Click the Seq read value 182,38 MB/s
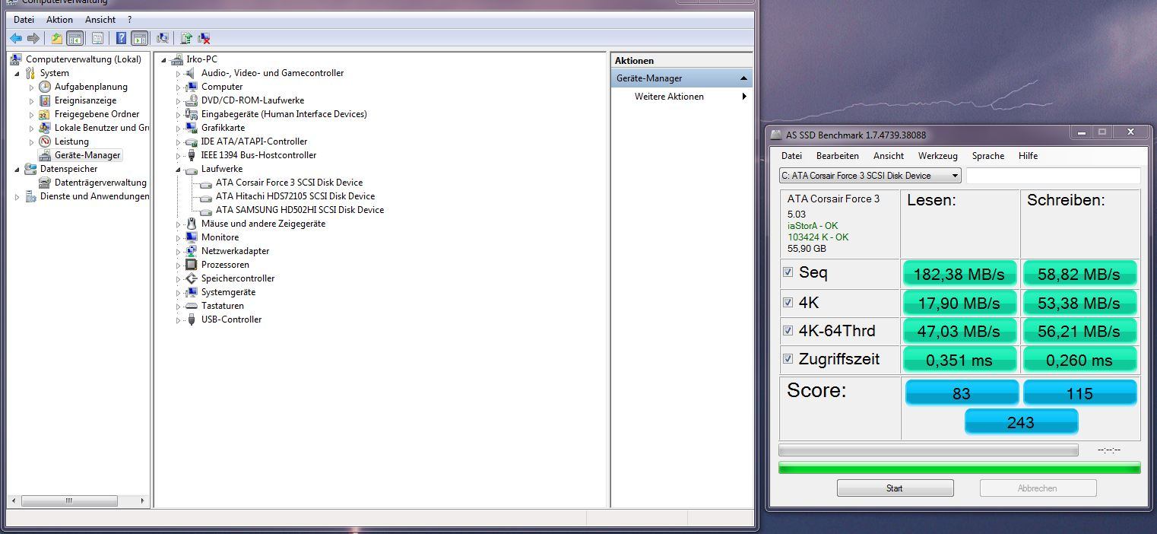 (959, 274)
